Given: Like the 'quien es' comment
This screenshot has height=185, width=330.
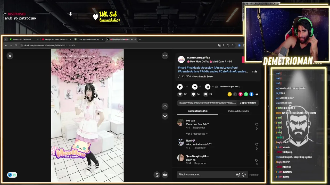Looking at the screenshot, I should pyautogui.click(x=257, y=160).
